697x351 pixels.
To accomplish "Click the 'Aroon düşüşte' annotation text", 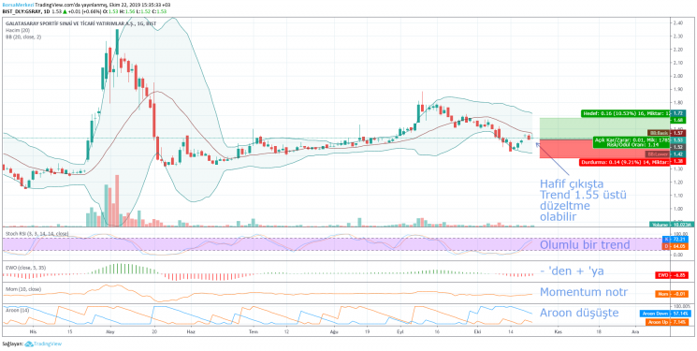I will (579, 313).
